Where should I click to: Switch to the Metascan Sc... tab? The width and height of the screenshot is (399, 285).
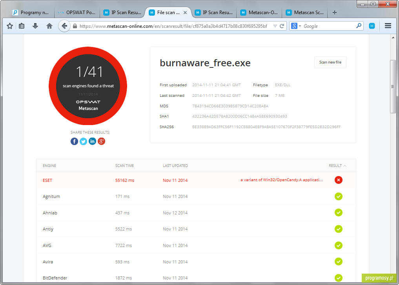305,13
